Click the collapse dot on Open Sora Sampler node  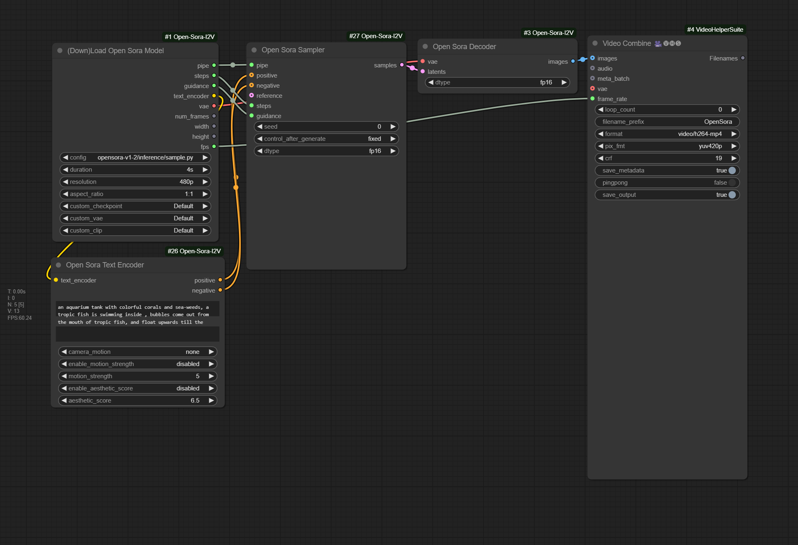tap(254, 50)
